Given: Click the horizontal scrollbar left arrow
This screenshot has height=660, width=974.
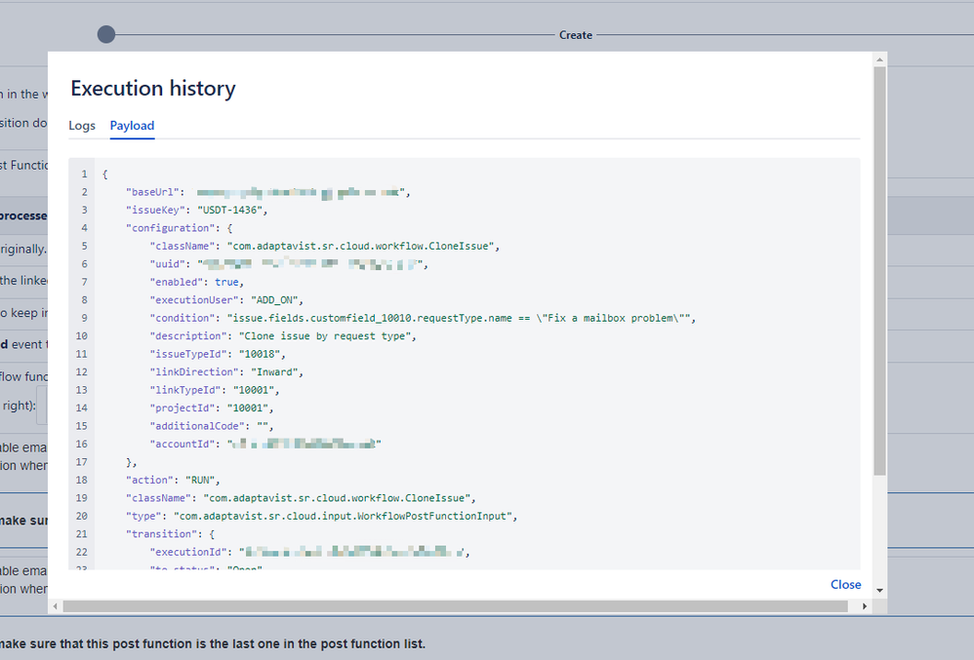Looking at the screenshot, I should tap(56, 606).
